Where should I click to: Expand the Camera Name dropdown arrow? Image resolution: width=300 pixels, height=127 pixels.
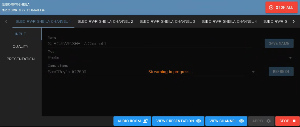[253, 72]
